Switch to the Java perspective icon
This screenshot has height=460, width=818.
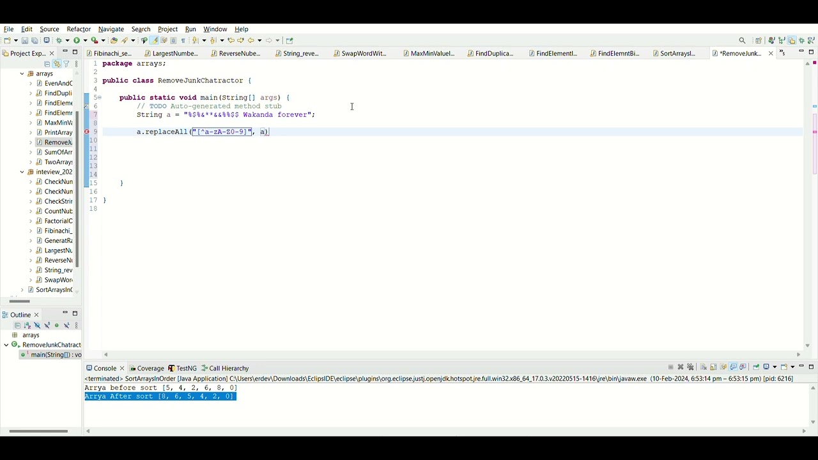(771, 41)
